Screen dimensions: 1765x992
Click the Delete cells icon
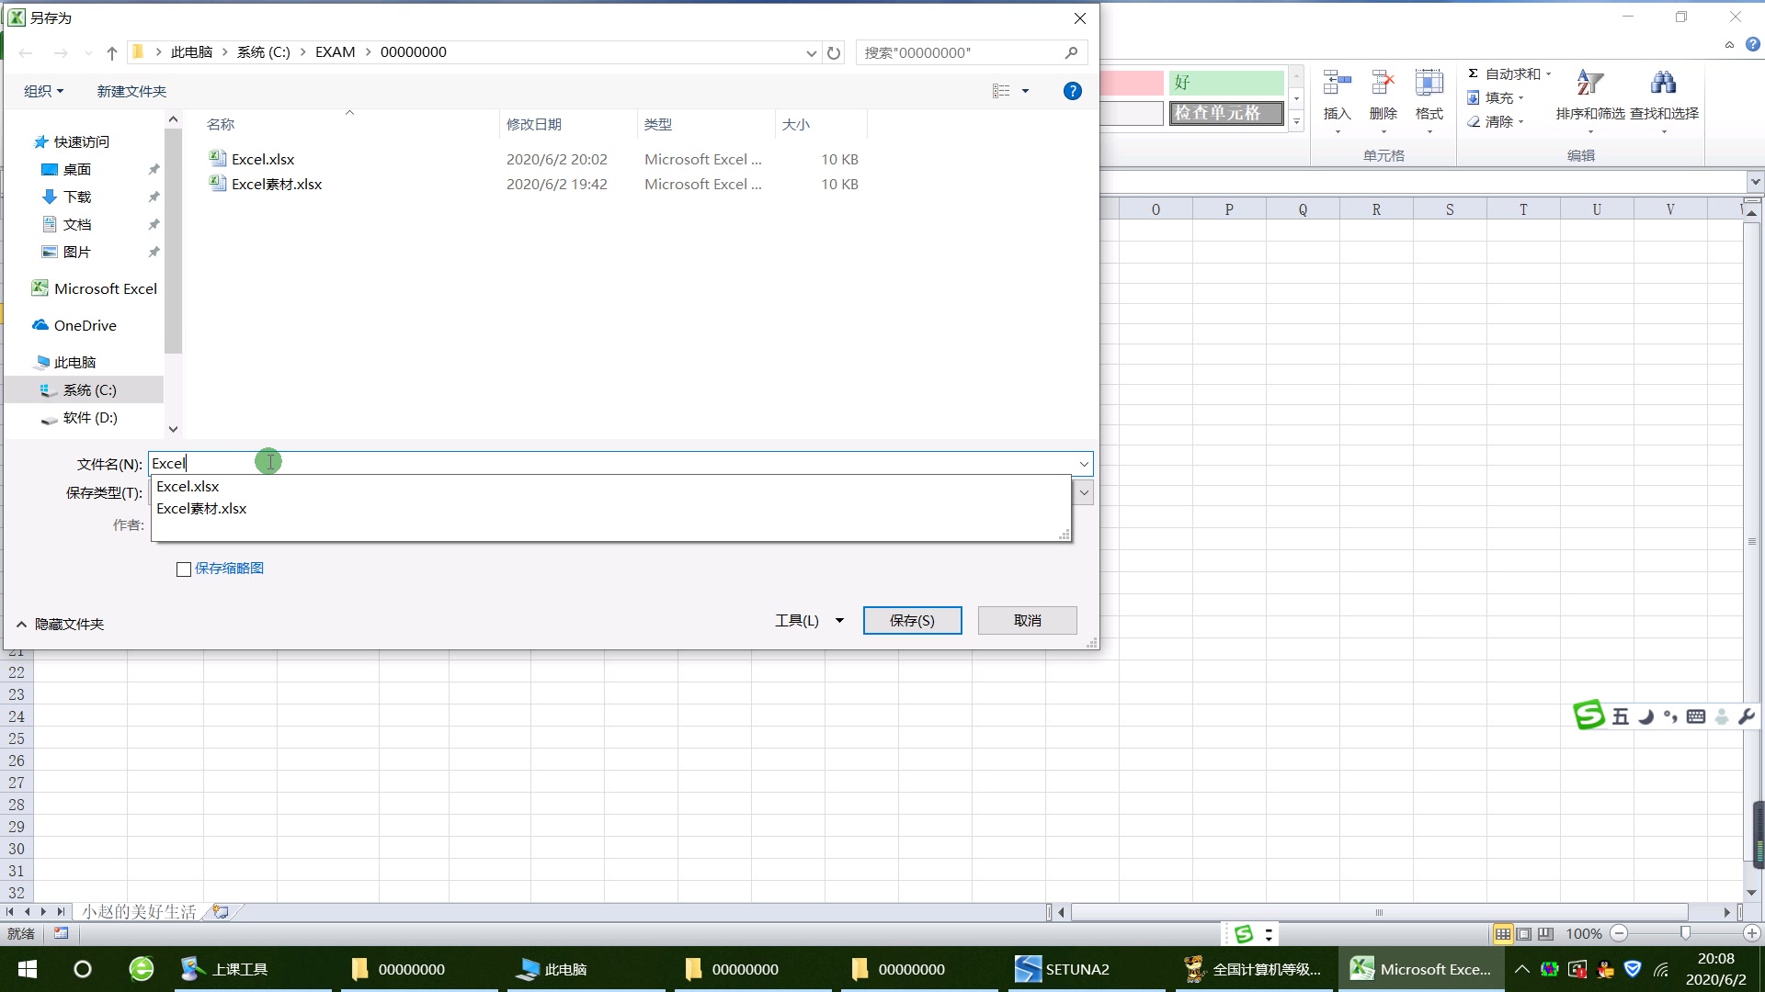click(1383, 84)
